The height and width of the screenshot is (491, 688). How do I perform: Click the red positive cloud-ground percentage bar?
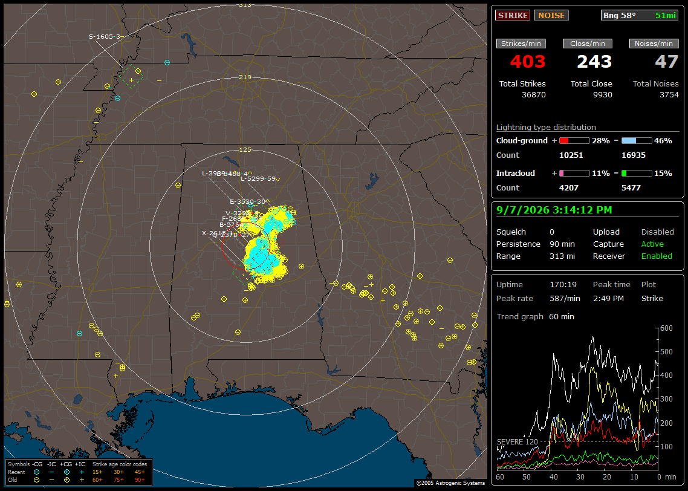(x=574, y=141)
